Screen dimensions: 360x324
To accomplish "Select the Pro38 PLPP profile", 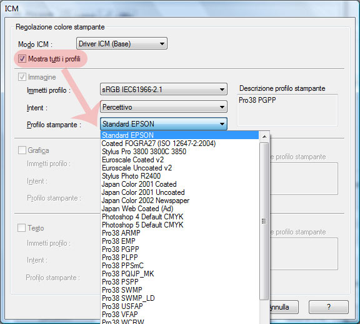I will coord(180,257).
